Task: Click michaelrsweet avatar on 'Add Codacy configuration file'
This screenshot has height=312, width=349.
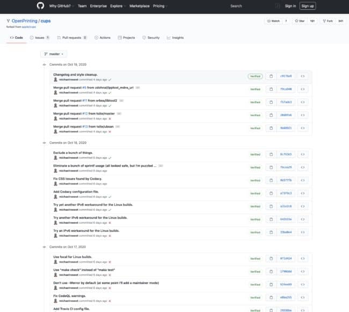Action: [56, 197]
